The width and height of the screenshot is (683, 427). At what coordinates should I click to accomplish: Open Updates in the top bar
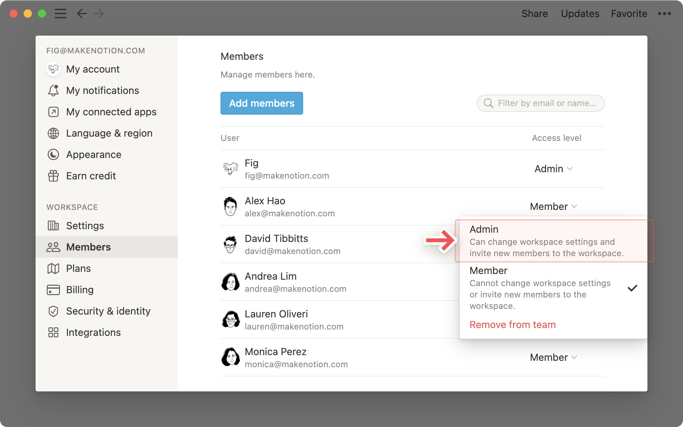tap(580, 14)
